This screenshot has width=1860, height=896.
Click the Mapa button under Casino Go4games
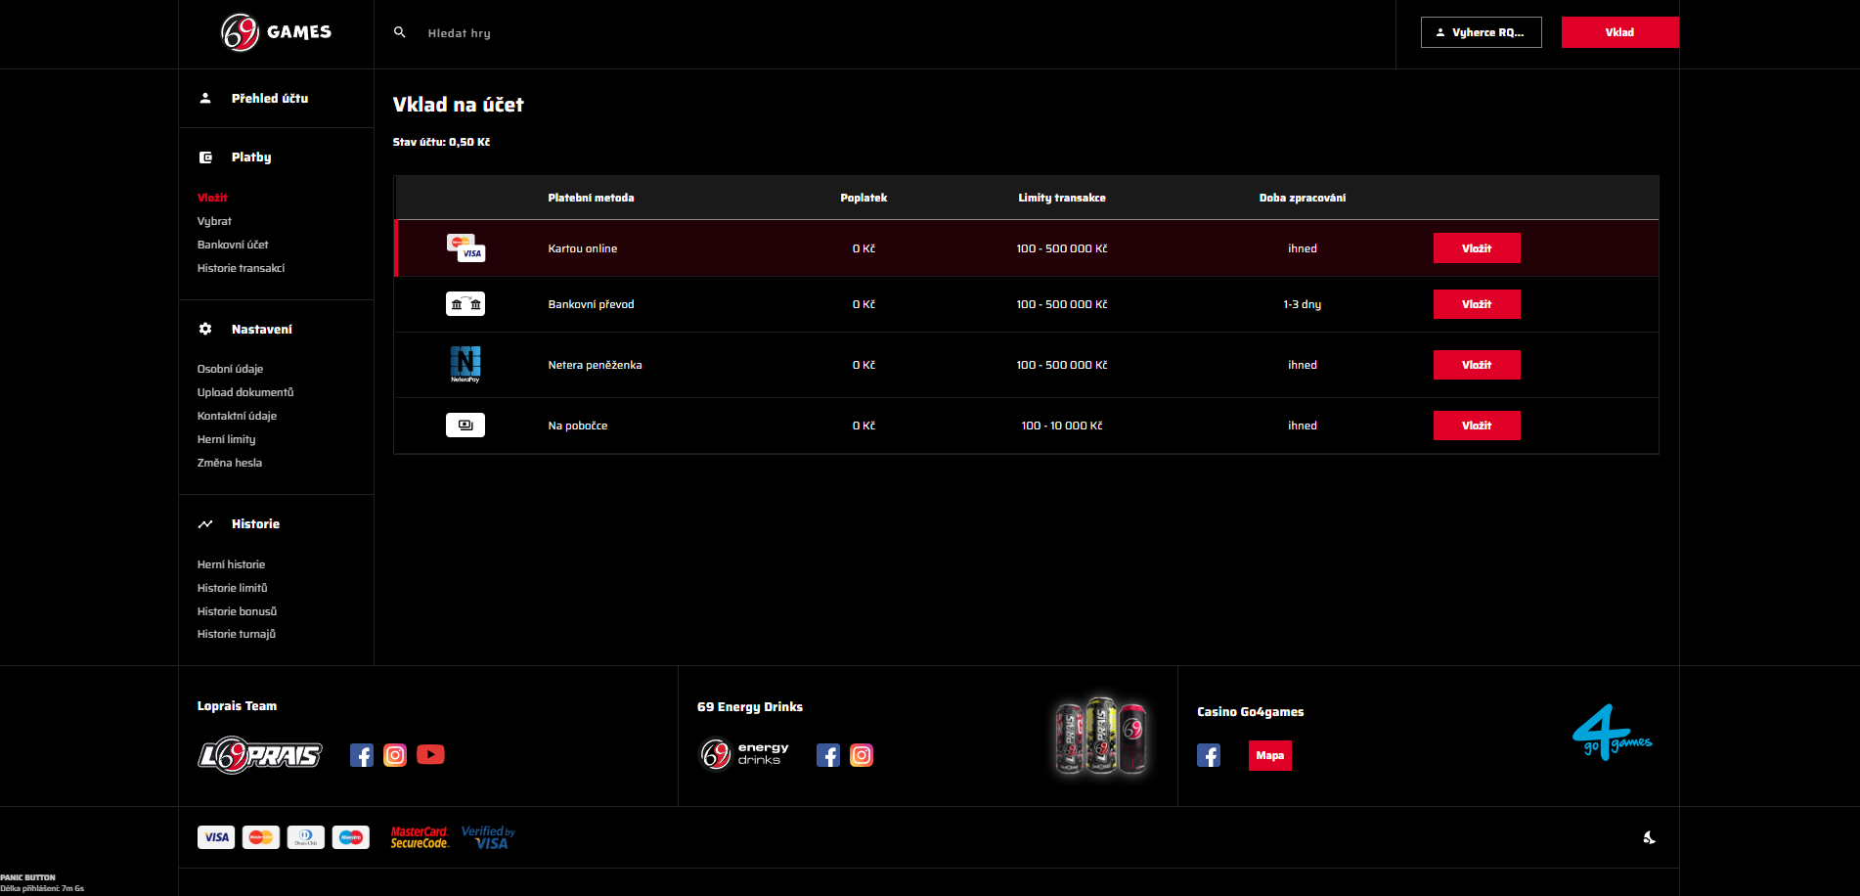tap(1269, 755)
